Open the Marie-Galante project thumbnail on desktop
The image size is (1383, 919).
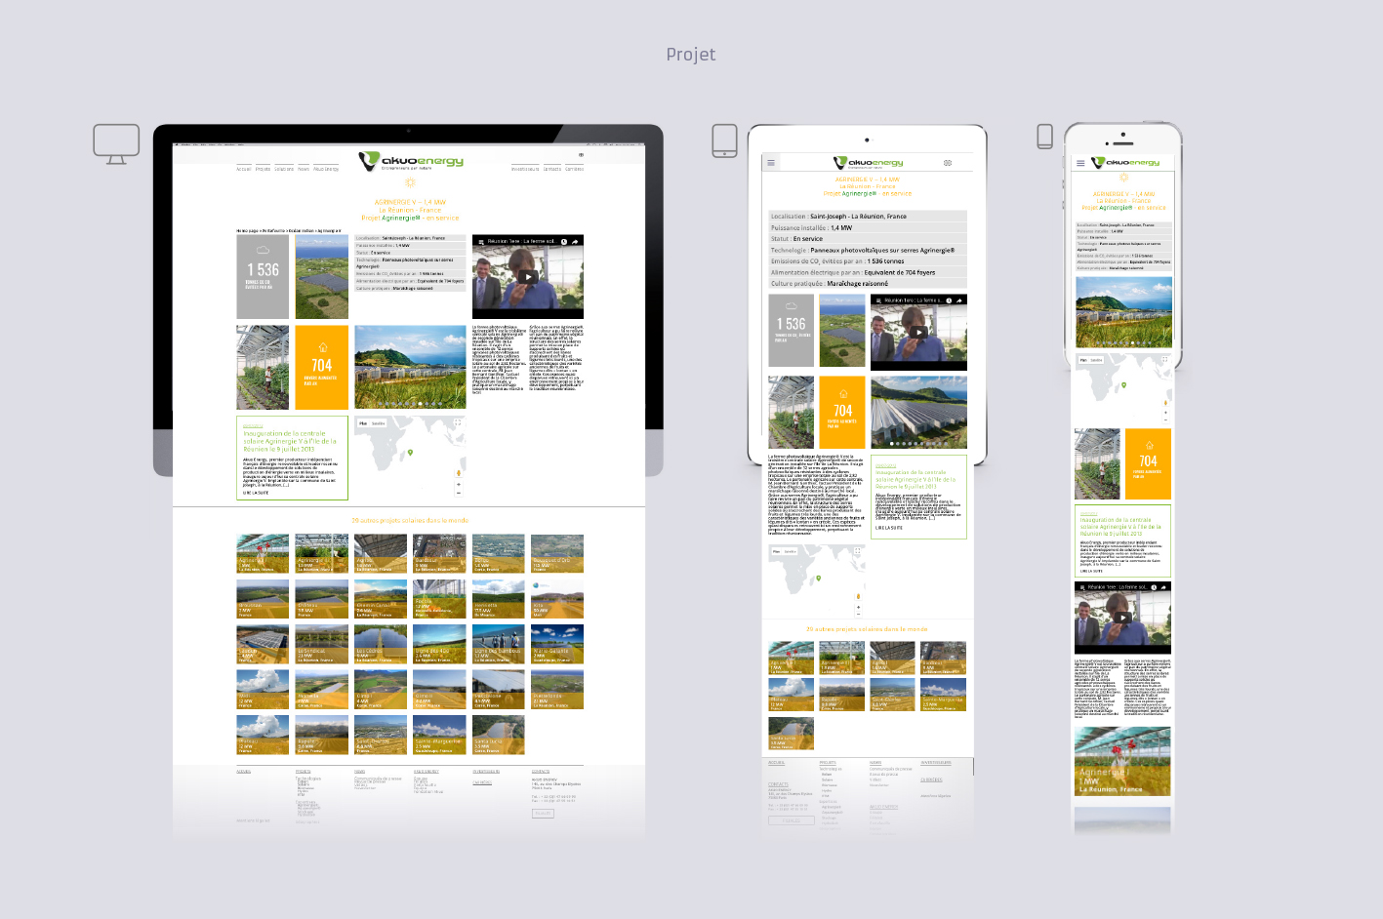[x=557, y=645]
